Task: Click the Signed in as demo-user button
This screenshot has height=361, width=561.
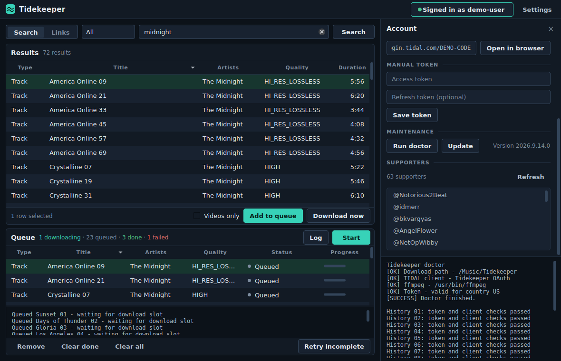Action: [x=462, y=9]
